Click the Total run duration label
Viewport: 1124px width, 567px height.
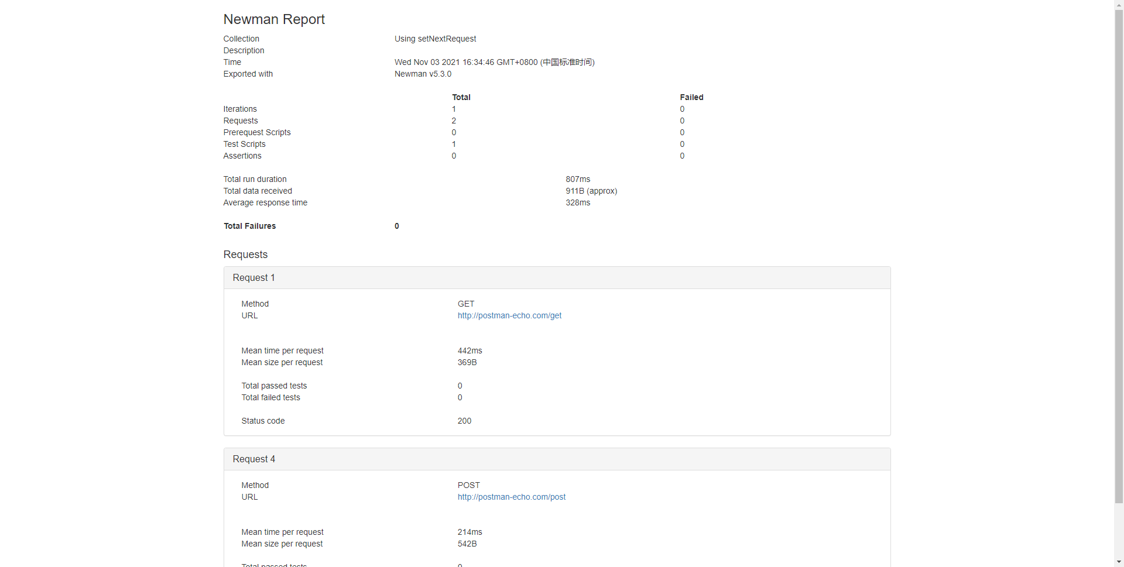pyautogui.click(x=255, y=179)
